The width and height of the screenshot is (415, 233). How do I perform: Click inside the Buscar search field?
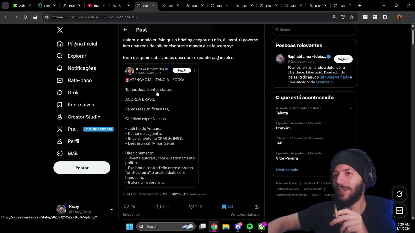pos(314,30)
